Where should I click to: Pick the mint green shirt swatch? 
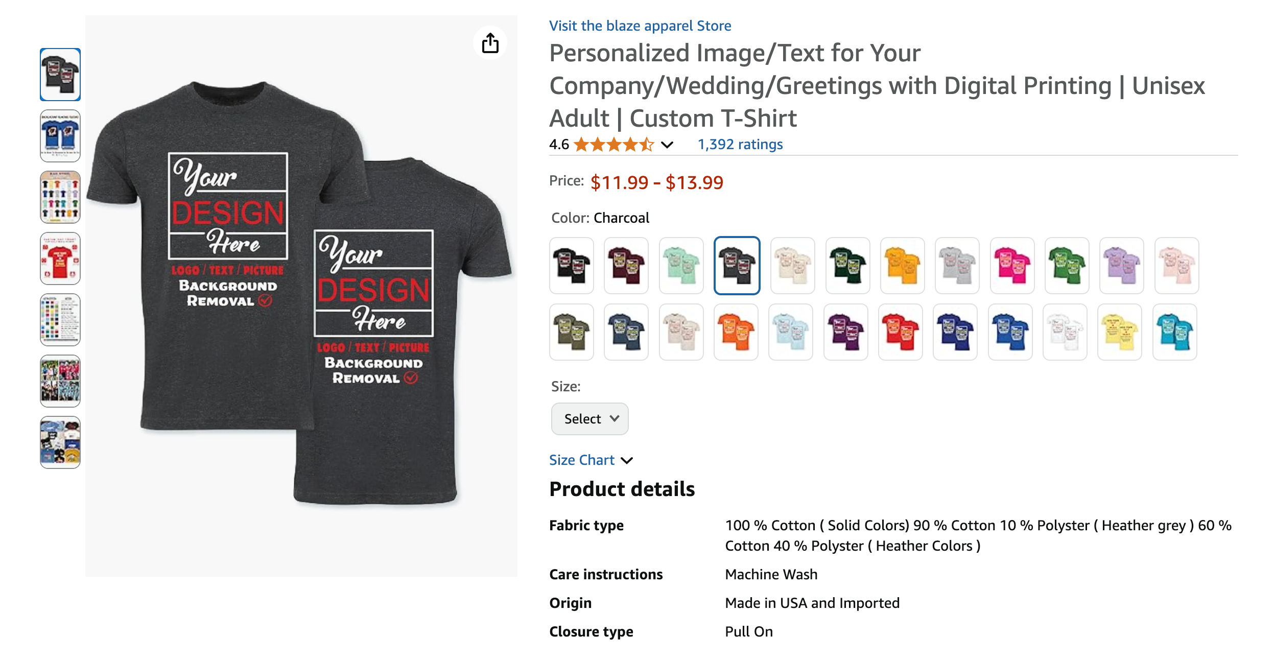(681, 266)
